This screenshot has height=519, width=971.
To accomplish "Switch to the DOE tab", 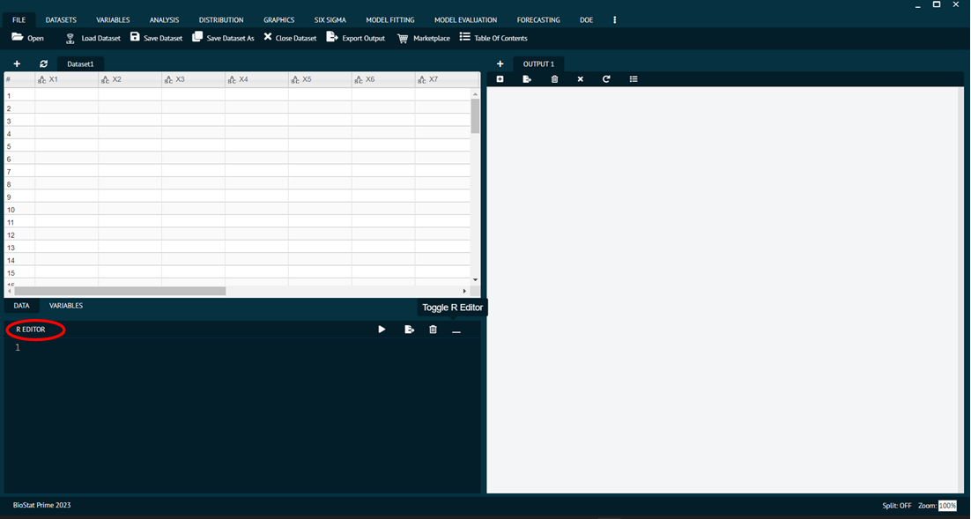I will point(587,19).
